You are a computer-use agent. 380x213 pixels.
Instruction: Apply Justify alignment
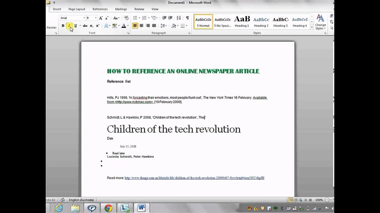(154, 26)
